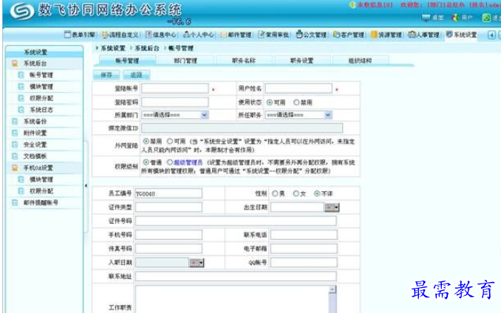The height and width of the screenshot is (313, 501).
Task: Click the 系统备份 sidebar item icon
Action: point(16,121)
